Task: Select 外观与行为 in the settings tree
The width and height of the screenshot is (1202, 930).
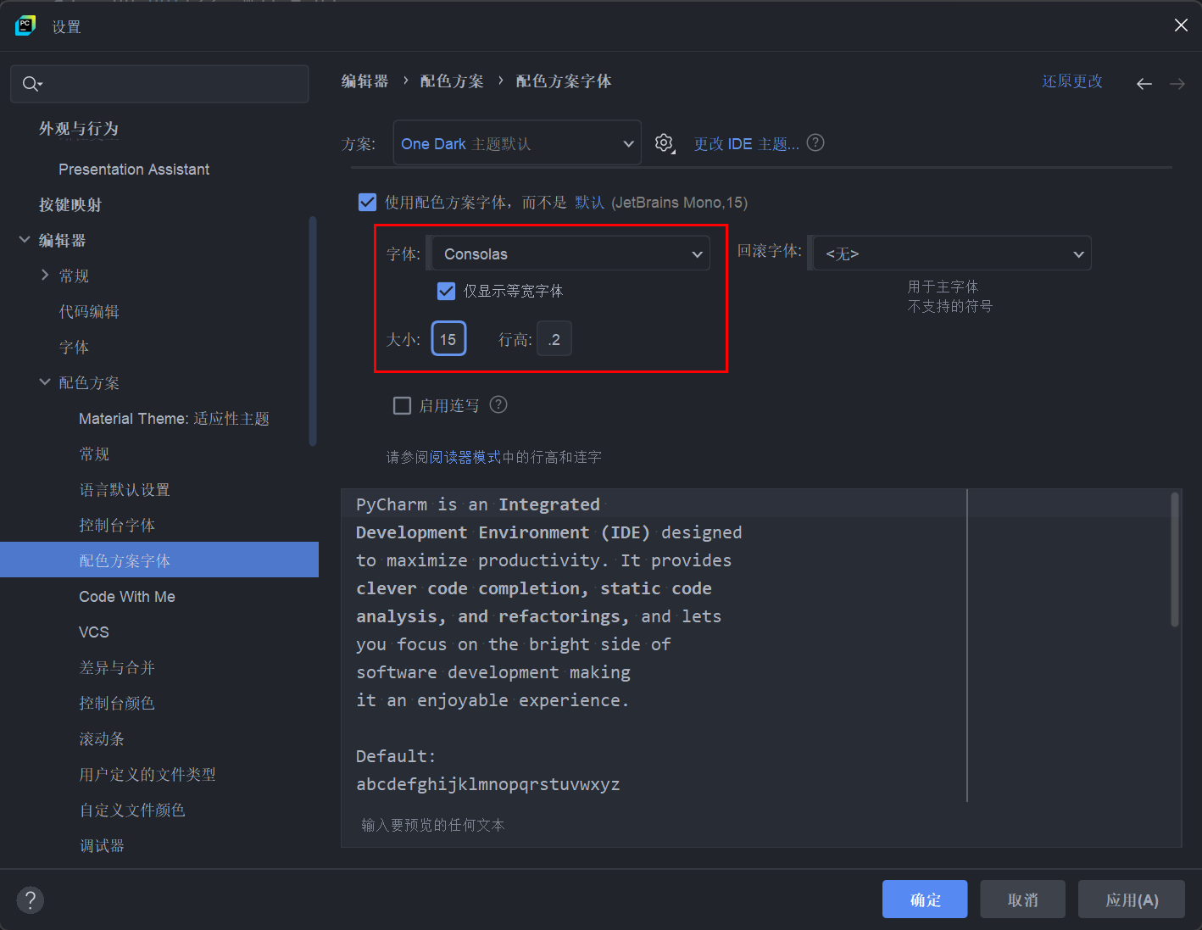Action: 79,128
